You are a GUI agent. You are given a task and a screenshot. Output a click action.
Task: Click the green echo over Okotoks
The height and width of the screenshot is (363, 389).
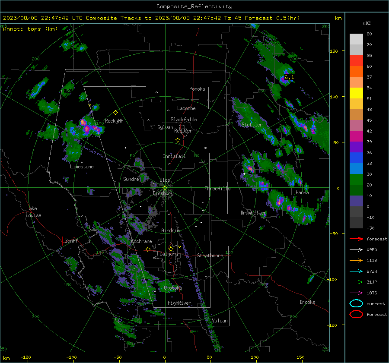point(167,286)
